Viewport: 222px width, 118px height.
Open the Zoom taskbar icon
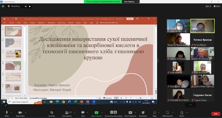[x=94, y=102]
